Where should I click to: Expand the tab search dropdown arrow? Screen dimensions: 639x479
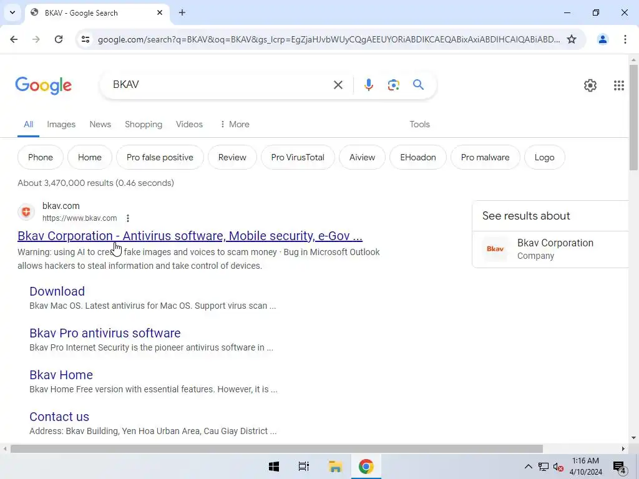(x=12, y=12)
